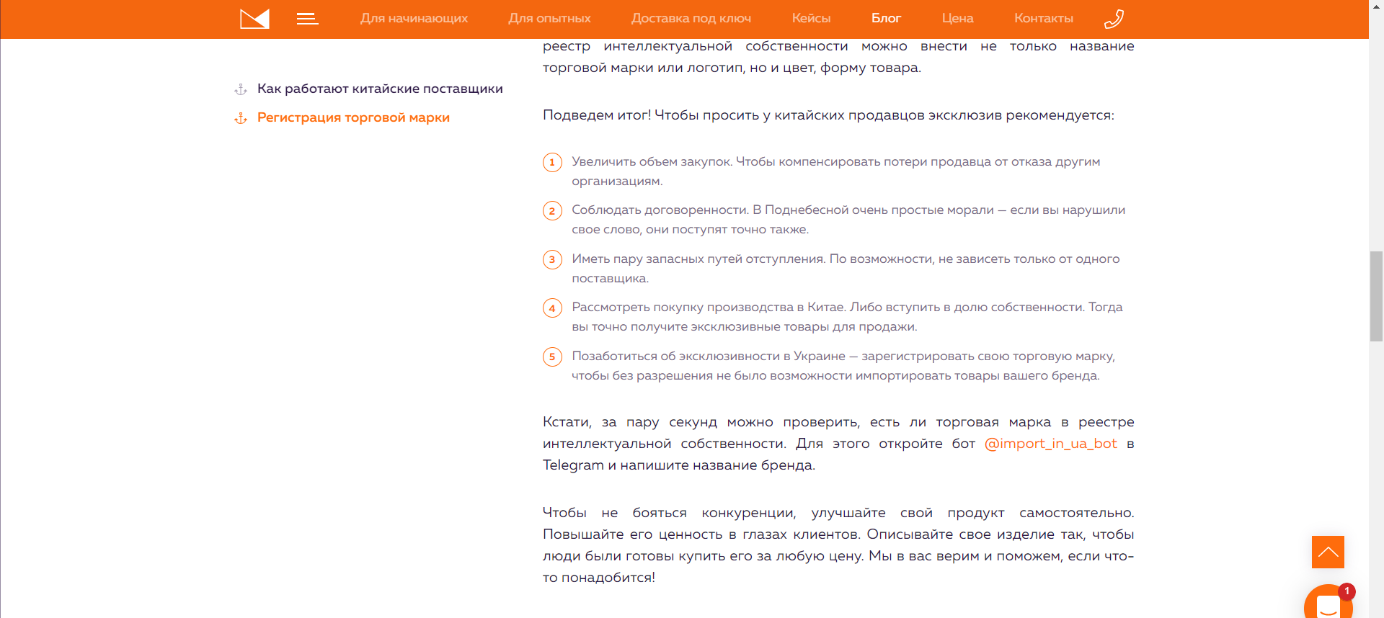This screenshot has width=1384, height=618.
Task: Open 'Для начинающих' menu item
Action: [414, 19]
